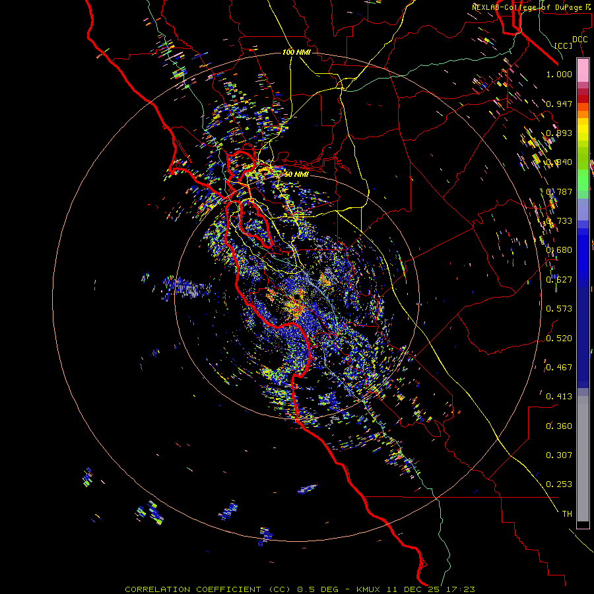Click the [CC] legend unit label
Image resolution: width=594 pixels, height=594 pixels.
click(564, 46)
